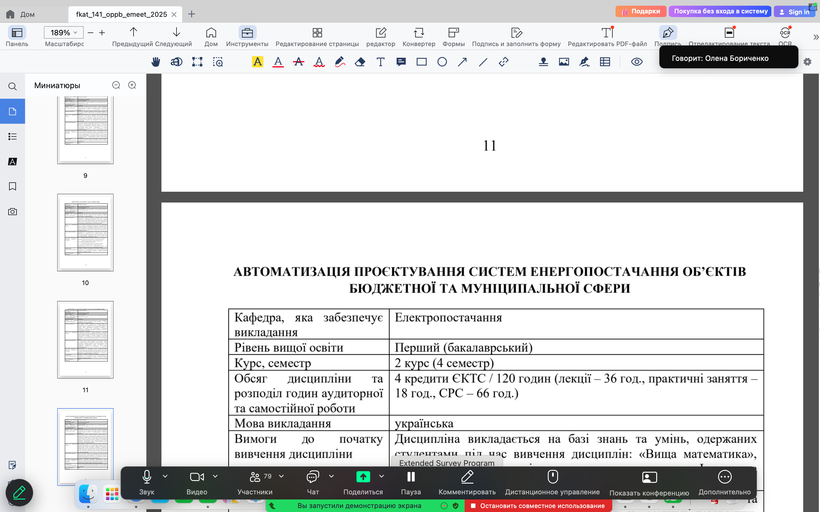Image resolution: width=820 pixels, height=512 pixels.
Task: Expand Zoom chat options arrow
Action: [x=331, y=476]
